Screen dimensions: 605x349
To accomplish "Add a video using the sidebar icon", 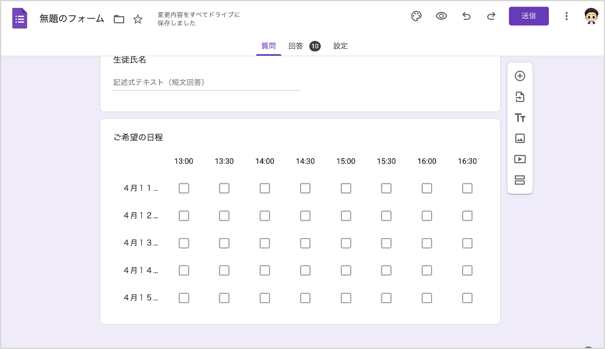I will [x=520, y=159].
